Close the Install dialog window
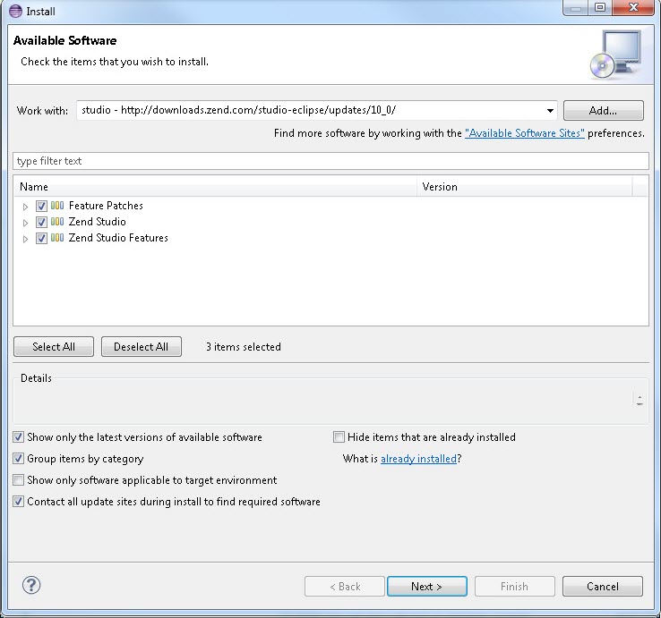661x618 pixels. 632,7
